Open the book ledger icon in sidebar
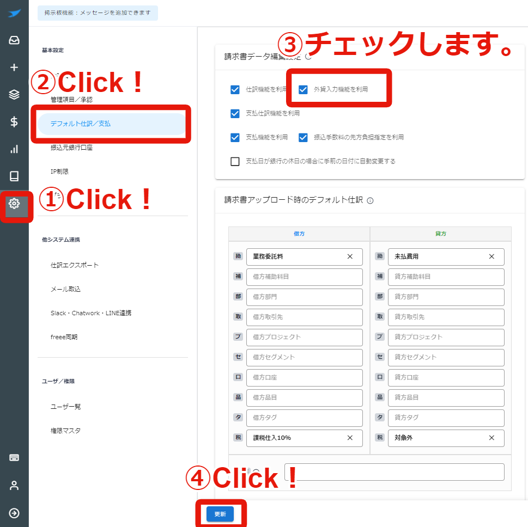The image size is (528, 527). (14, 176)
